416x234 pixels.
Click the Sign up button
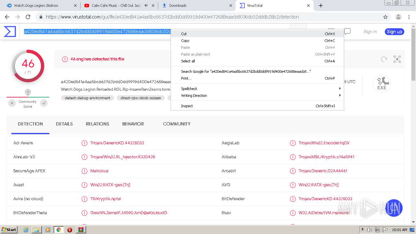[395, 32]
